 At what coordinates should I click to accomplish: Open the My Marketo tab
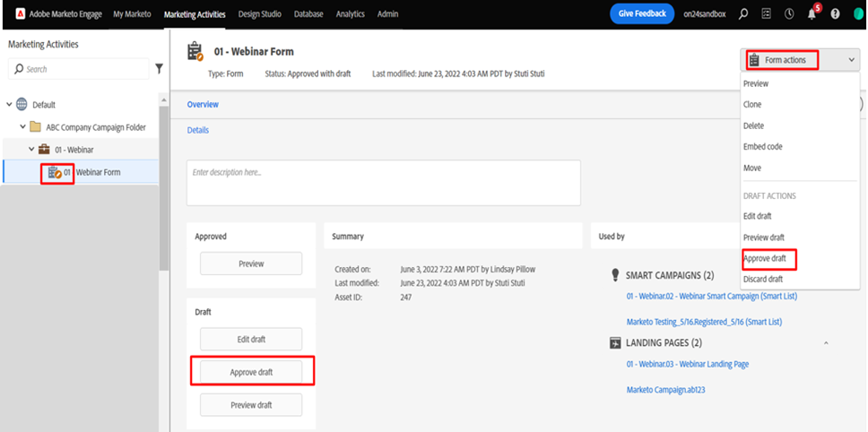[133, 14]
